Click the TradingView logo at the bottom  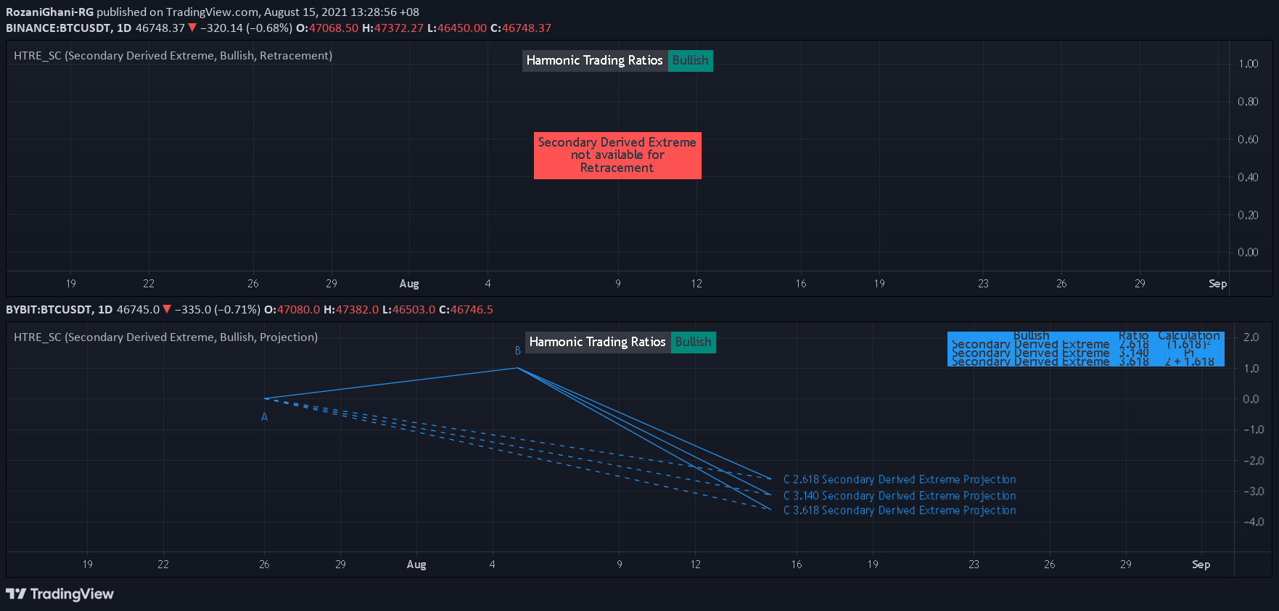pyautogui.click(x=59, y=594)
